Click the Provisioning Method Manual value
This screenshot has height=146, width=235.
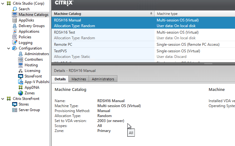tap(104, 111)
